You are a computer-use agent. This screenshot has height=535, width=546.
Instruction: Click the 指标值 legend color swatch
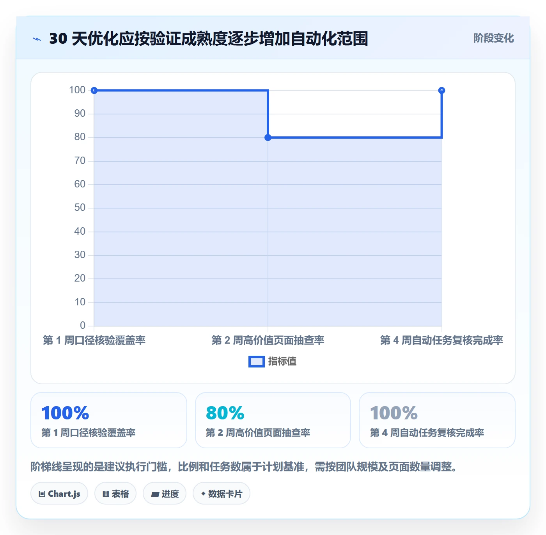(257, 362)
